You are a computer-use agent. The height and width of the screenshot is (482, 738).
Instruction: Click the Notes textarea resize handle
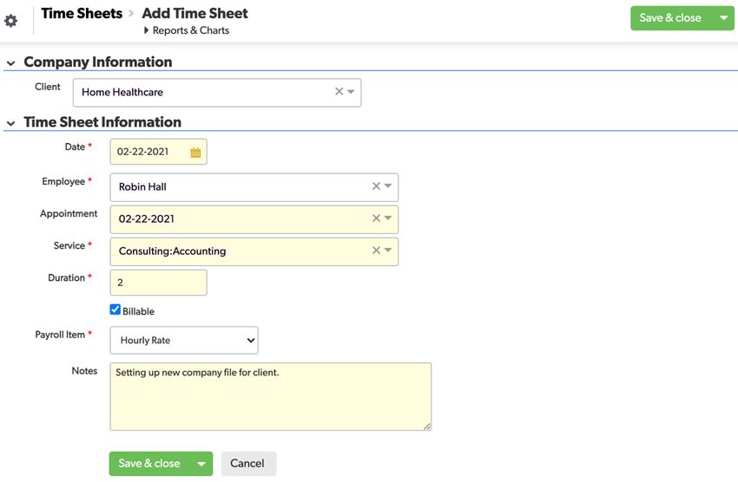[426, 427]
